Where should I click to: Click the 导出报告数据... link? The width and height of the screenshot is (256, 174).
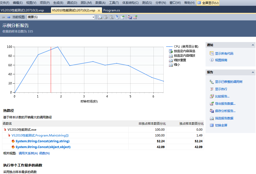coord(225,103)
